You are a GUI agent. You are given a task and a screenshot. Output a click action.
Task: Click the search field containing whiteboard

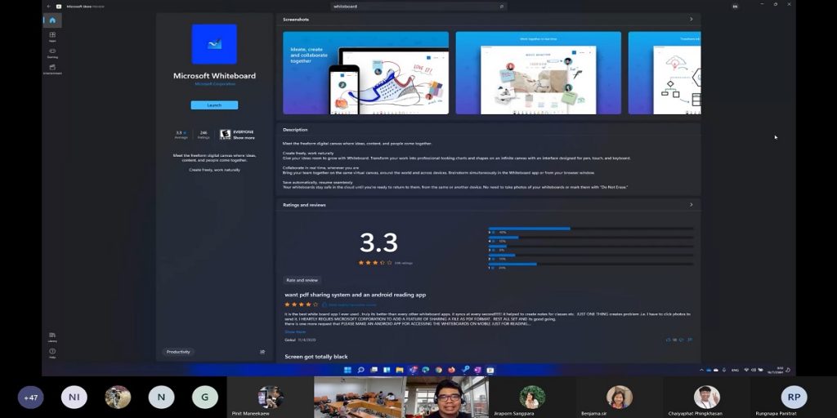tap(417, 6)
